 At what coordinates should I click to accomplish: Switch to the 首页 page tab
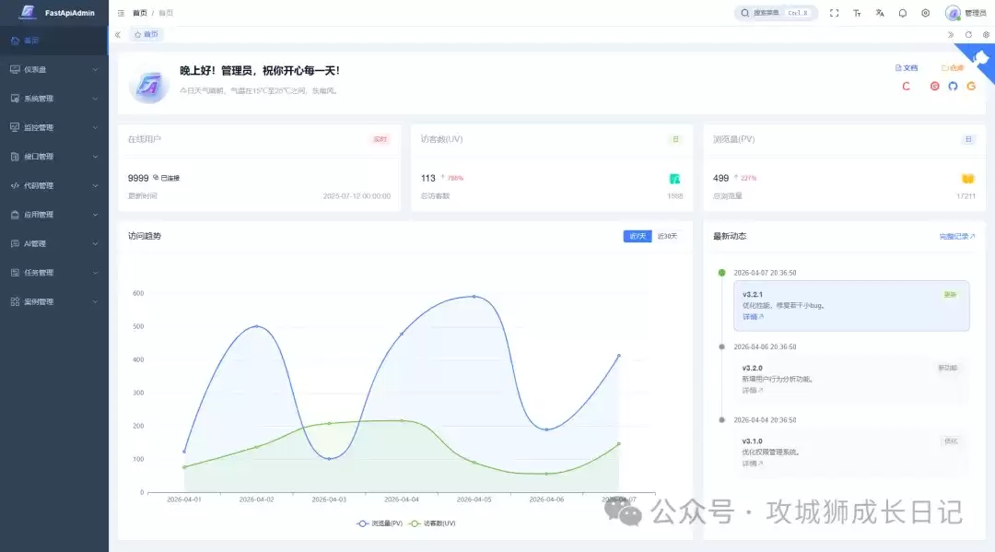click(146, 34)
